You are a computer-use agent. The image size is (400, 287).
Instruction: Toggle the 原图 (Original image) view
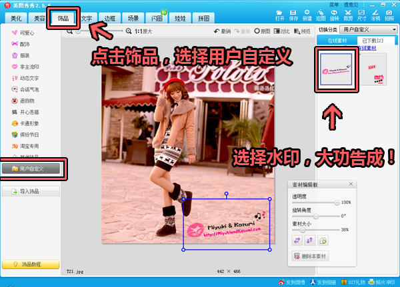coord(261,31)
